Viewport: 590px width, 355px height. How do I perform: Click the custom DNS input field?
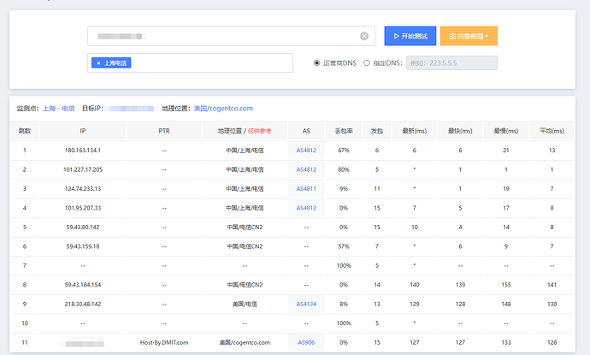pos(451,62)
